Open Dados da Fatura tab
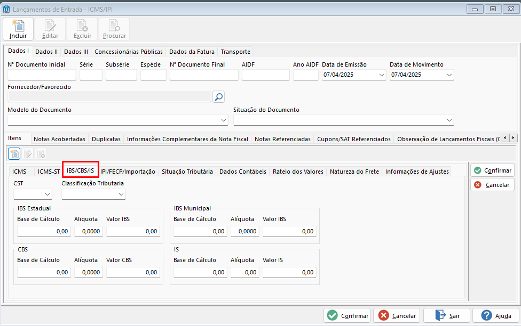521x326 pixels. coord(192,52)
